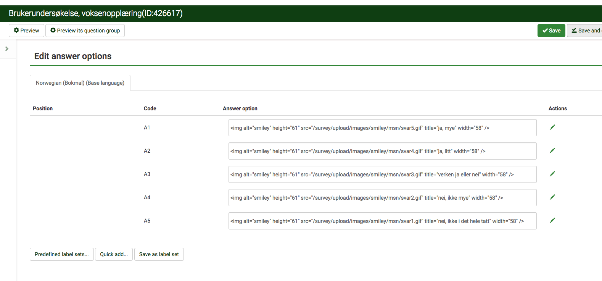The image size is (602, 281).
Task: Open the editor icon for answer A5
Action: (x=552, y=220)
